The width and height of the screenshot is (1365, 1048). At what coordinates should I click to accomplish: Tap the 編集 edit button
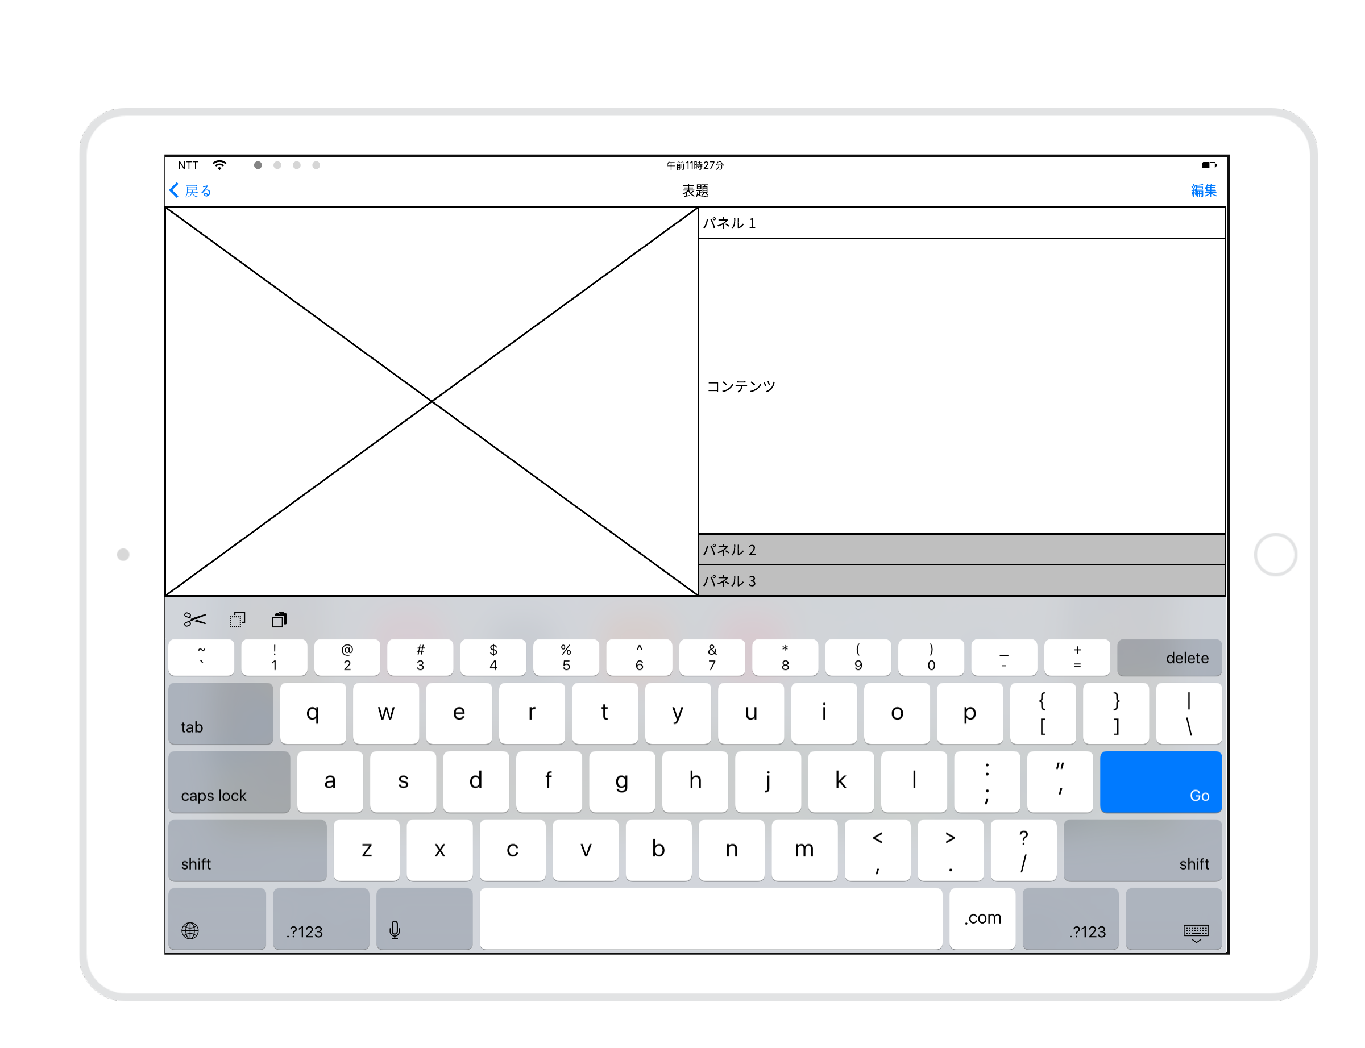coord(1203,190)
